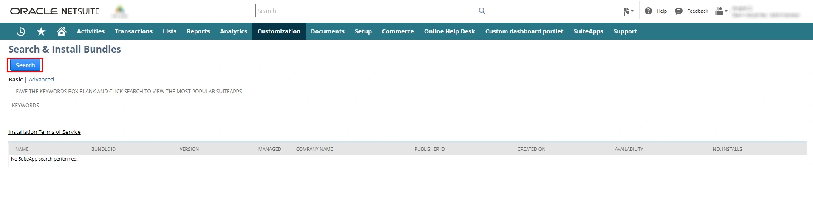Switch to Advanced search mode
This screenshot has width=813, height=200.
point(41,79)
